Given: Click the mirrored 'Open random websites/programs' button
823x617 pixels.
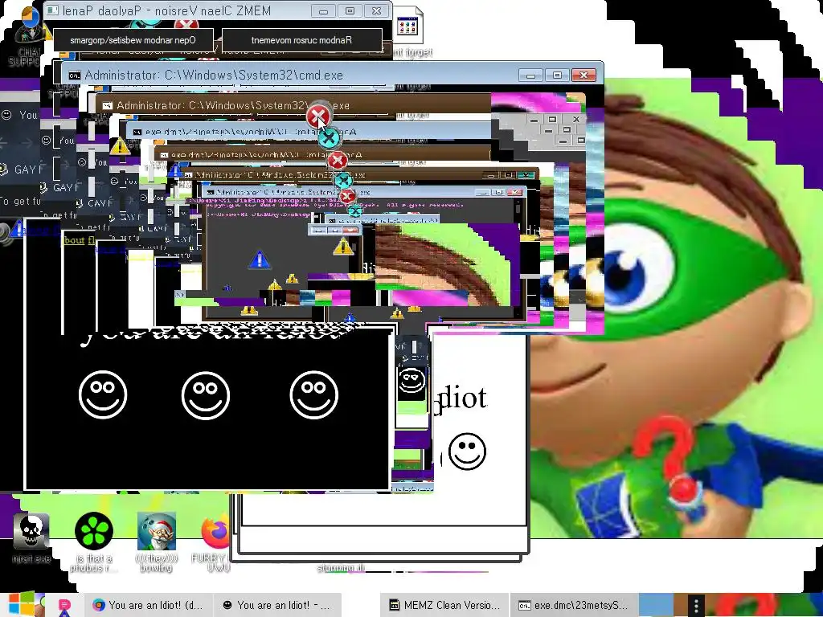Looking at the screenshot, I should [133, 40].
